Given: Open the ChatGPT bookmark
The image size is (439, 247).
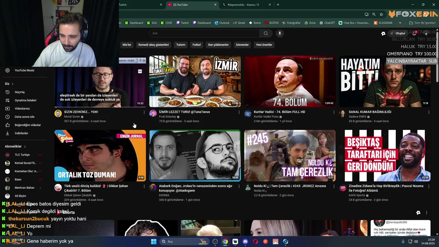Looking at the screenshot, I should 327,23.
